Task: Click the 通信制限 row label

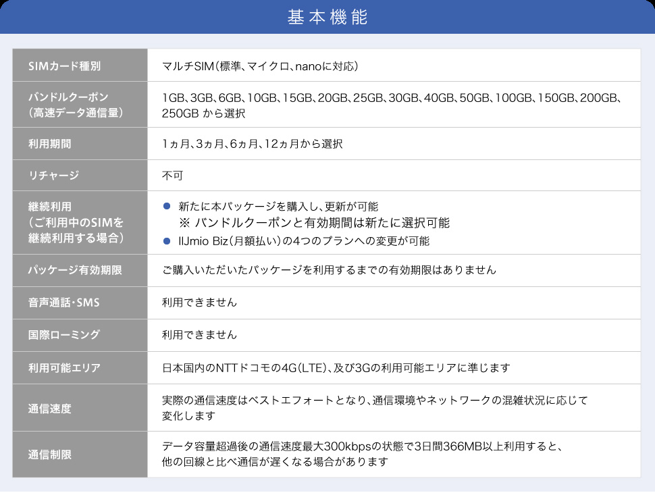Action: point(49,455)
